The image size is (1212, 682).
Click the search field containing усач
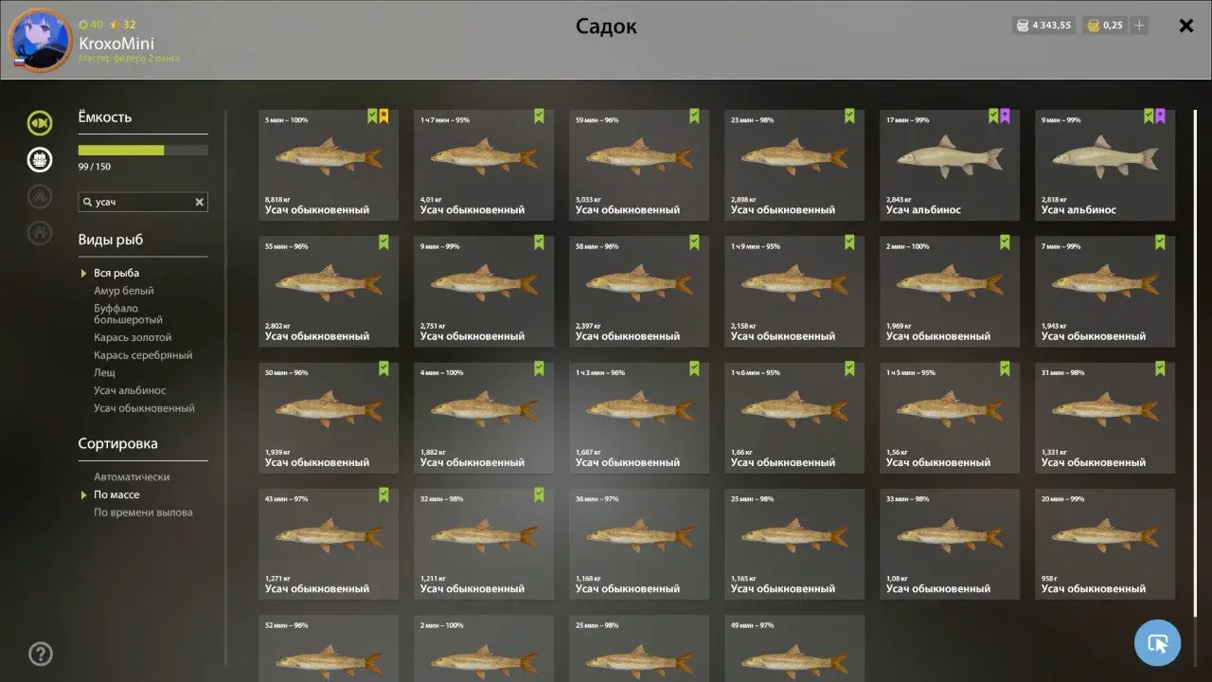143,202
